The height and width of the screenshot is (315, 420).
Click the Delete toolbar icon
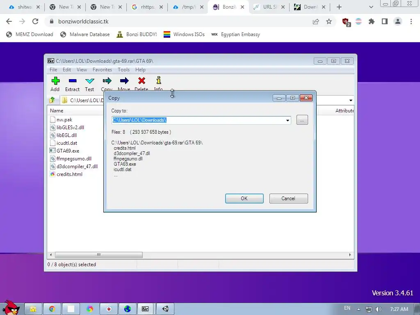click(x=142, y=83)
